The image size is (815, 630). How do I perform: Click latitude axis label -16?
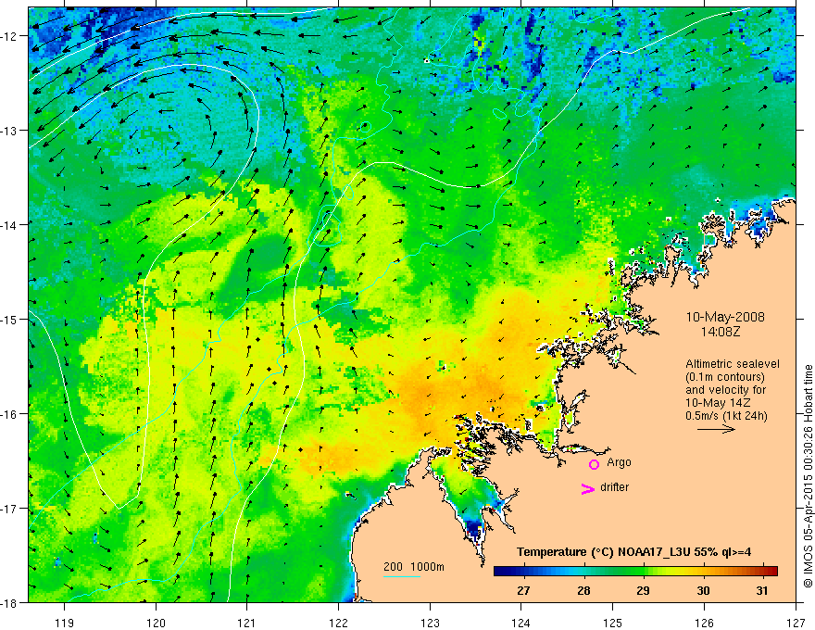[9, 414]
